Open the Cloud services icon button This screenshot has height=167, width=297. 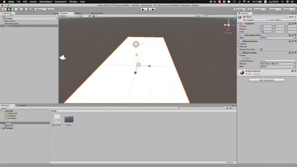tap(250, 9)
